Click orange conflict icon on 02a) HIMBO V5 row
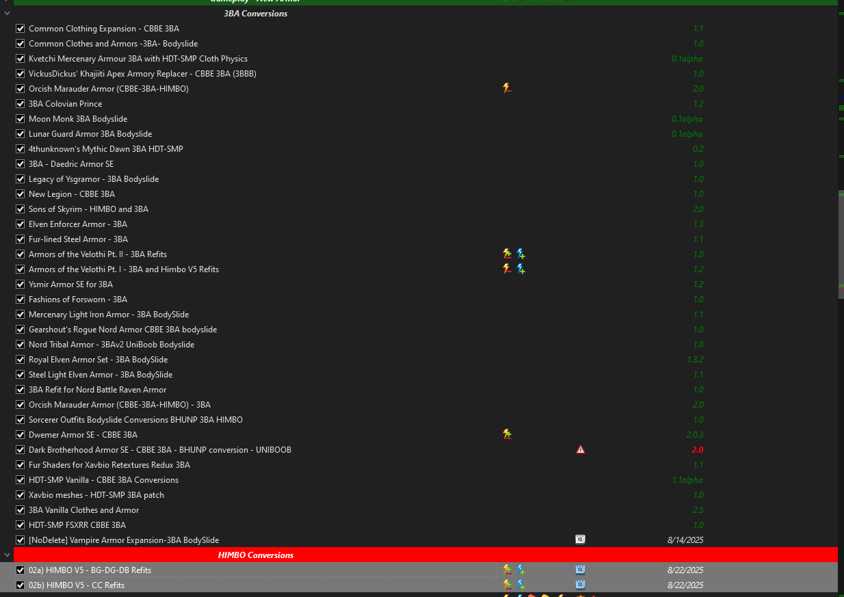Image resolution: width=844 pixels, height=597 pixels. click(x=507, y=570)
